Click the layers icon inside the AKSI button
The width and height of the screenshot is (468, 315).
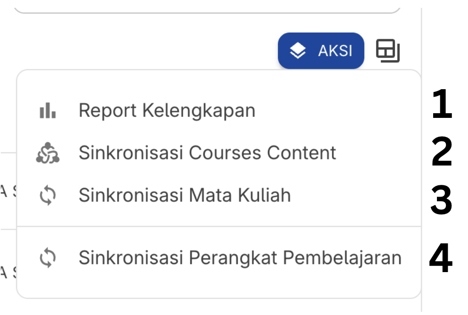coord(298,50)
